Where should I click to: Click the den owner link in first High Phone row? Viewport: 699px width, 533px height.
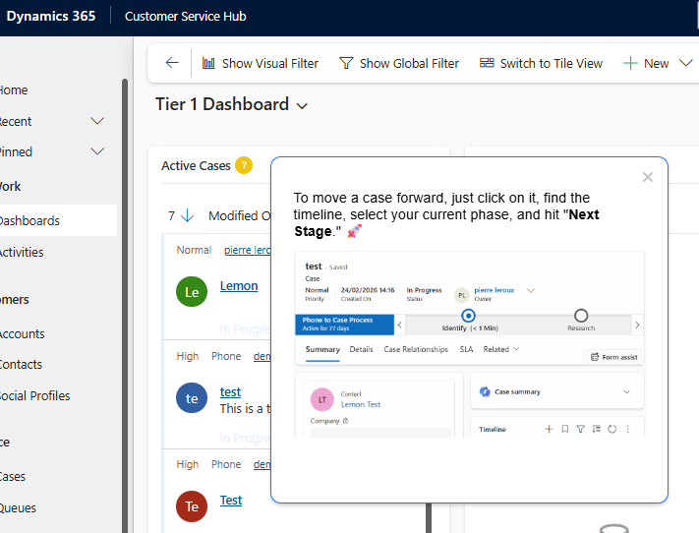(x=262, y=356)
